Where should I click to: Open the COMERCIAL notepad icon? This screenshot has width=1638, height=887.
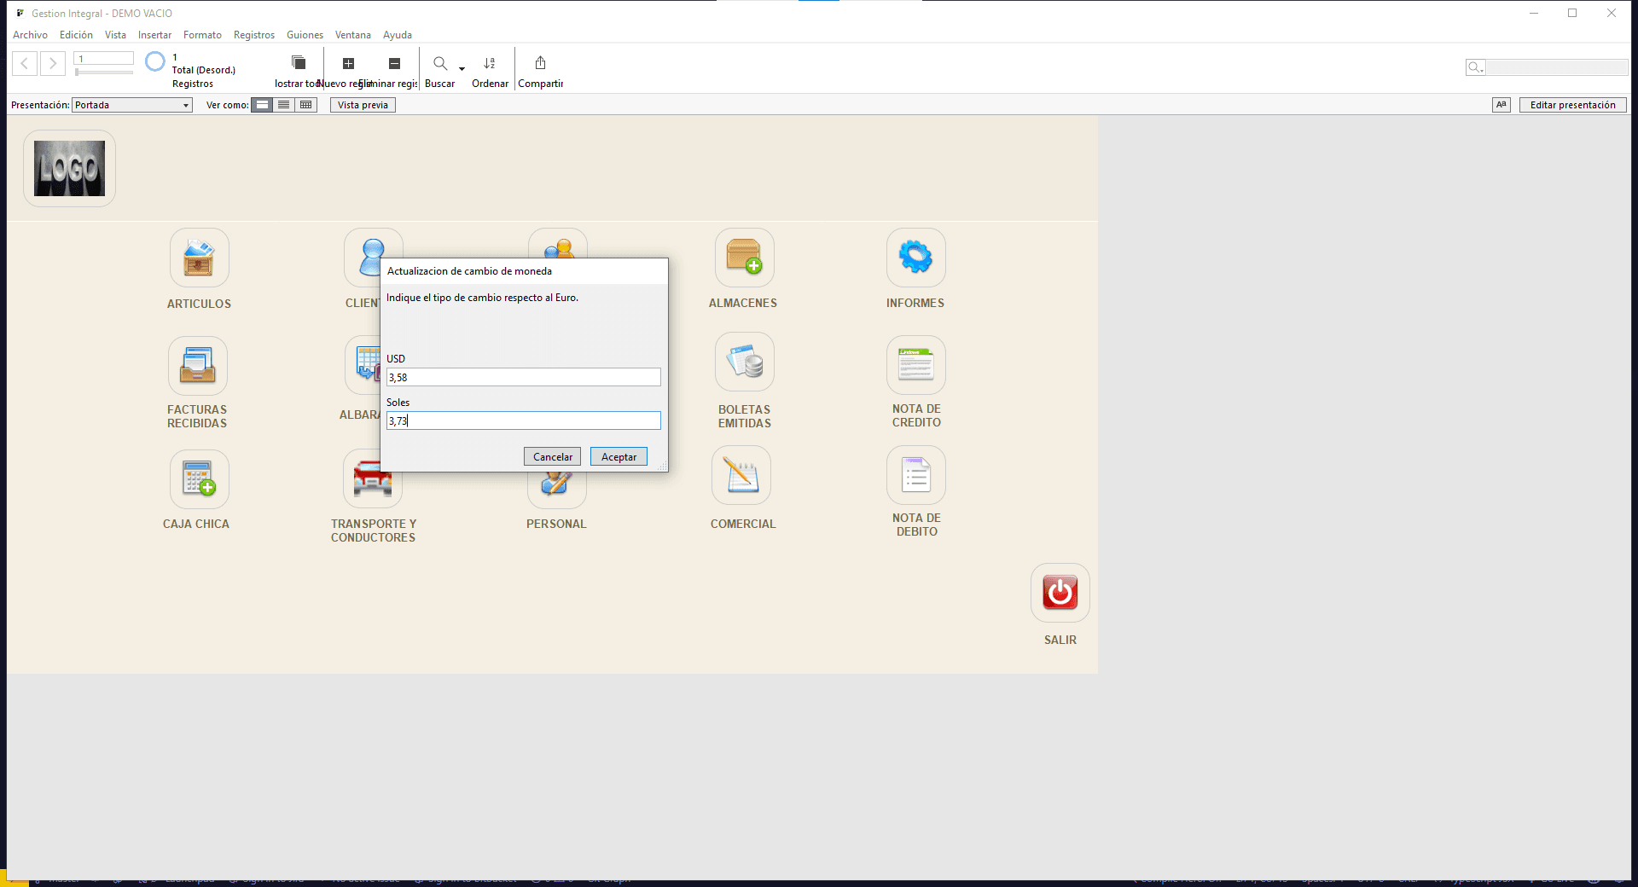(741, 476)
